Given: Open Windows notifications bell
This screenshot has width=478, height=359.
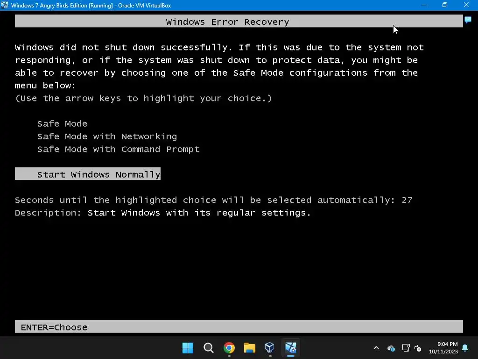Looking at the screenshot, I should (x=465, y=348).
